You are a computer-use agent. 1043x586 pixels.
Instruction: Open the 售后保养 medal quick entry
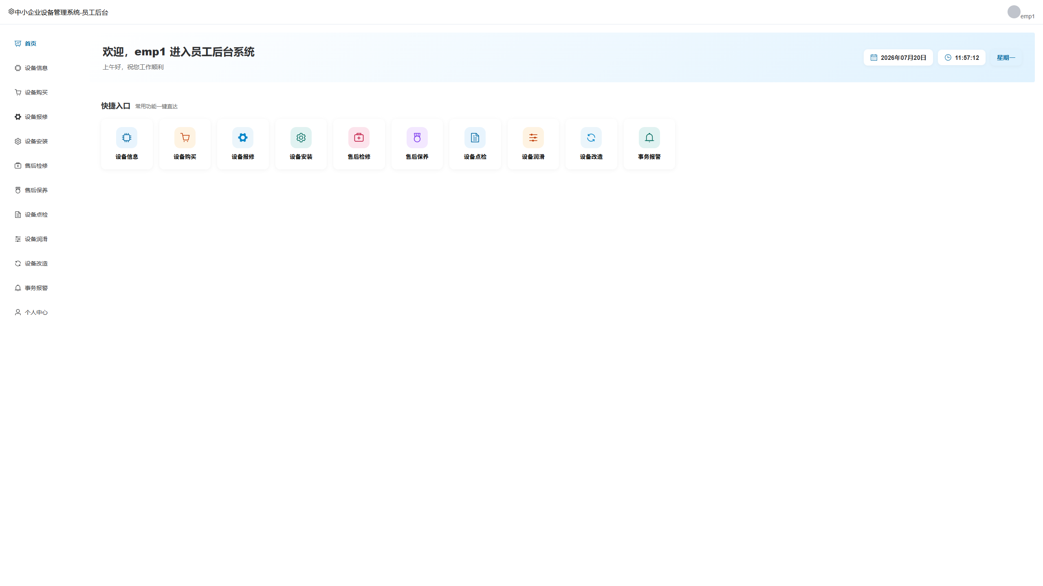pos(417,144)
